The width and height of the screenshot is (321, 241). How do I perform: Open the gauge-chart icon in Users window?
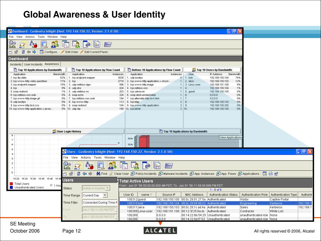click(x=67, y=165)
